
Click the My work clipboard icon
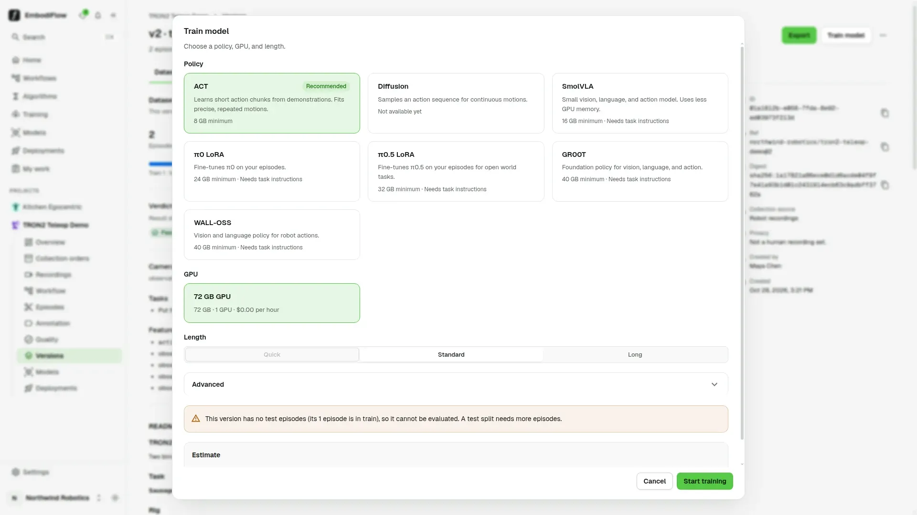(x=16, y=169)
